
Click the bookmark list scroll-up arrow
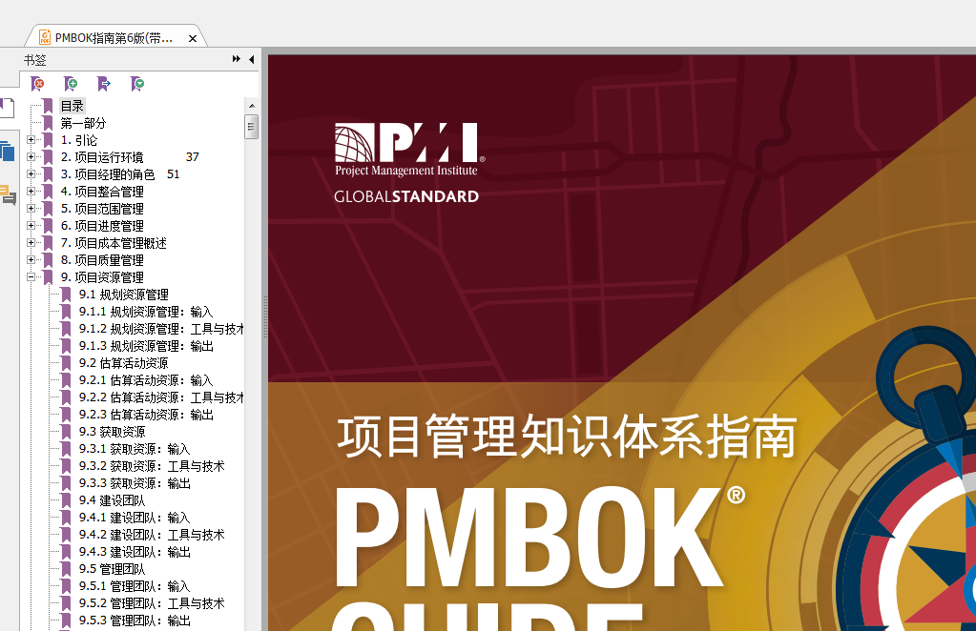pyautogui.click(x=252, y=106)
